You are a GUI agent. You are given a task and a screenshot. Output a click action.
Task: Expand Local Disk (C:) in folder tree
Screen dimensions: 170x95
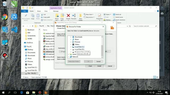pyautogui.click(x=71, y=47)
